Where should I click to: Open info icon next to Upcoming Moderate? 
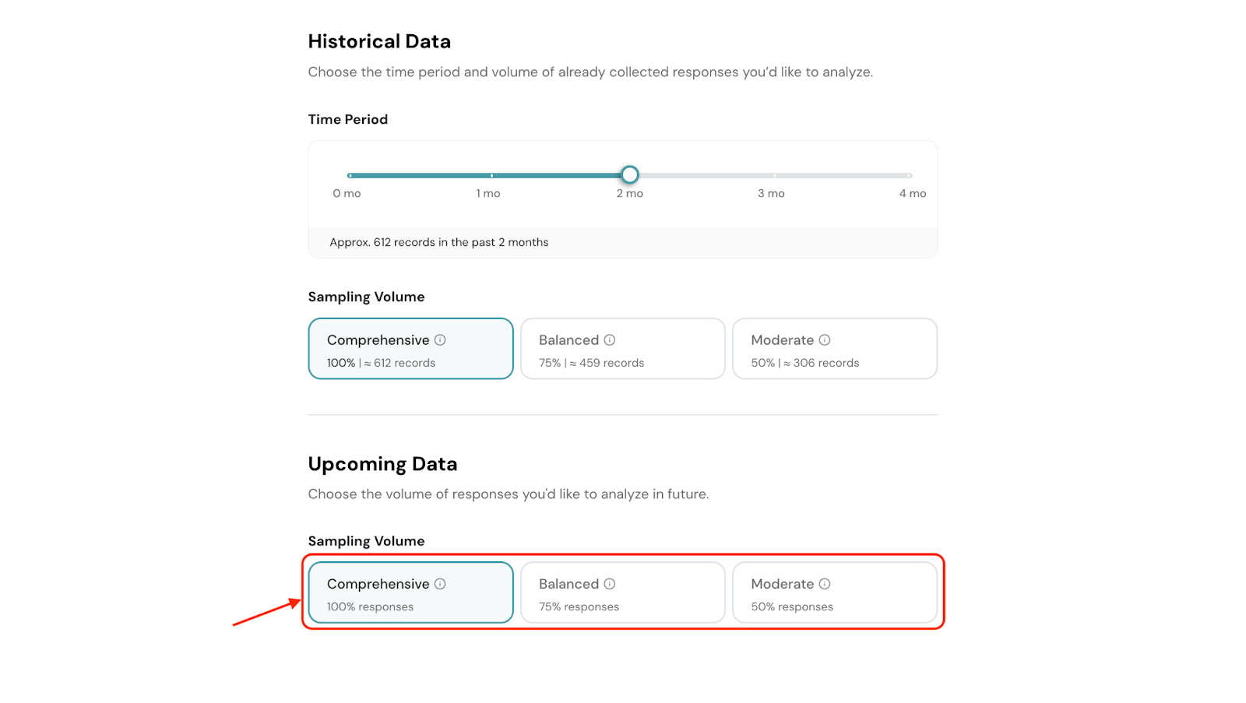pyautogui.click(x=825, y=584)
